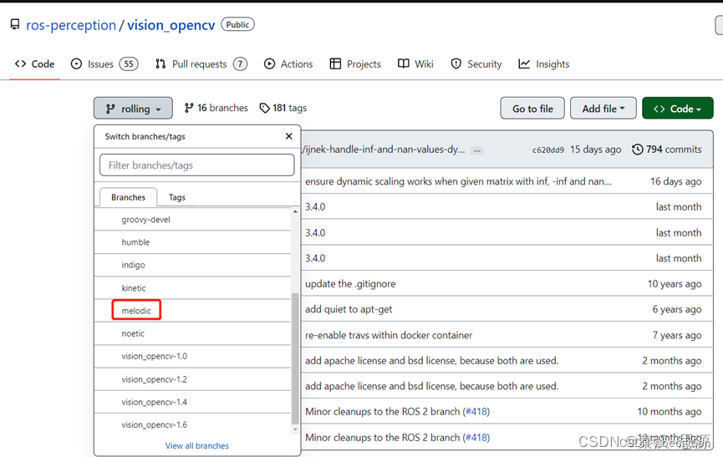The image size is (723, 457).
Task: Choose the groovy-devel branch
Action: point(192,220)
